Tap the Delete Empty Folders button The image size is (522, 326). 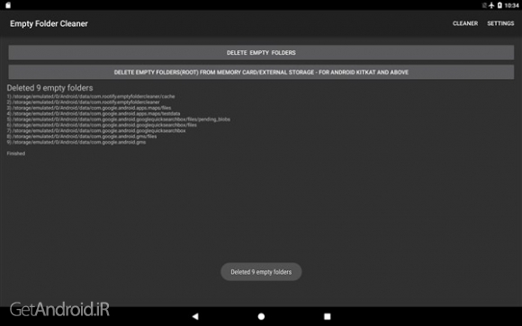261,52
